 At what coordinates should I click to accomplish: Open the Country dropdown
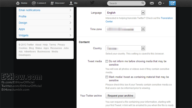[125, 48]
